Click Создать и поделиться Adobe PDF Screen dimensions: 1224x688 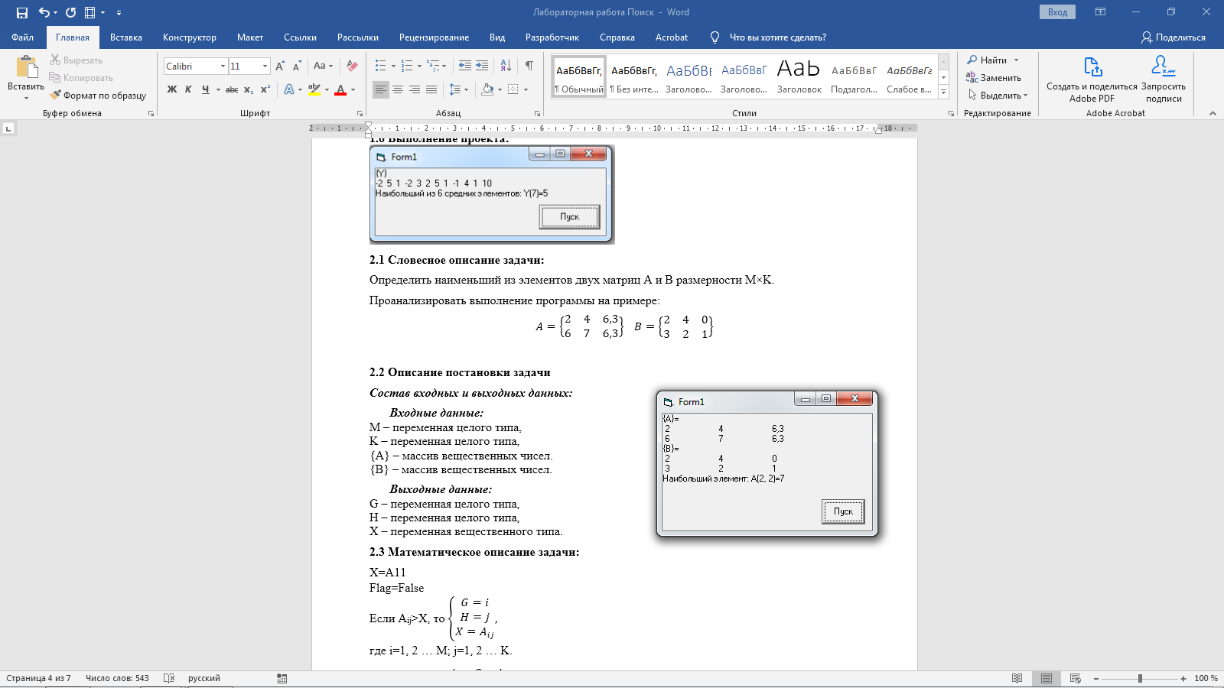1092,79
